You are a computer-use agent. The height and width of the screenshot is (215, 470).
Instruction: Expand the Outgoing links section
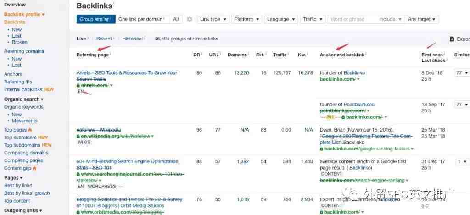point(23,210)
